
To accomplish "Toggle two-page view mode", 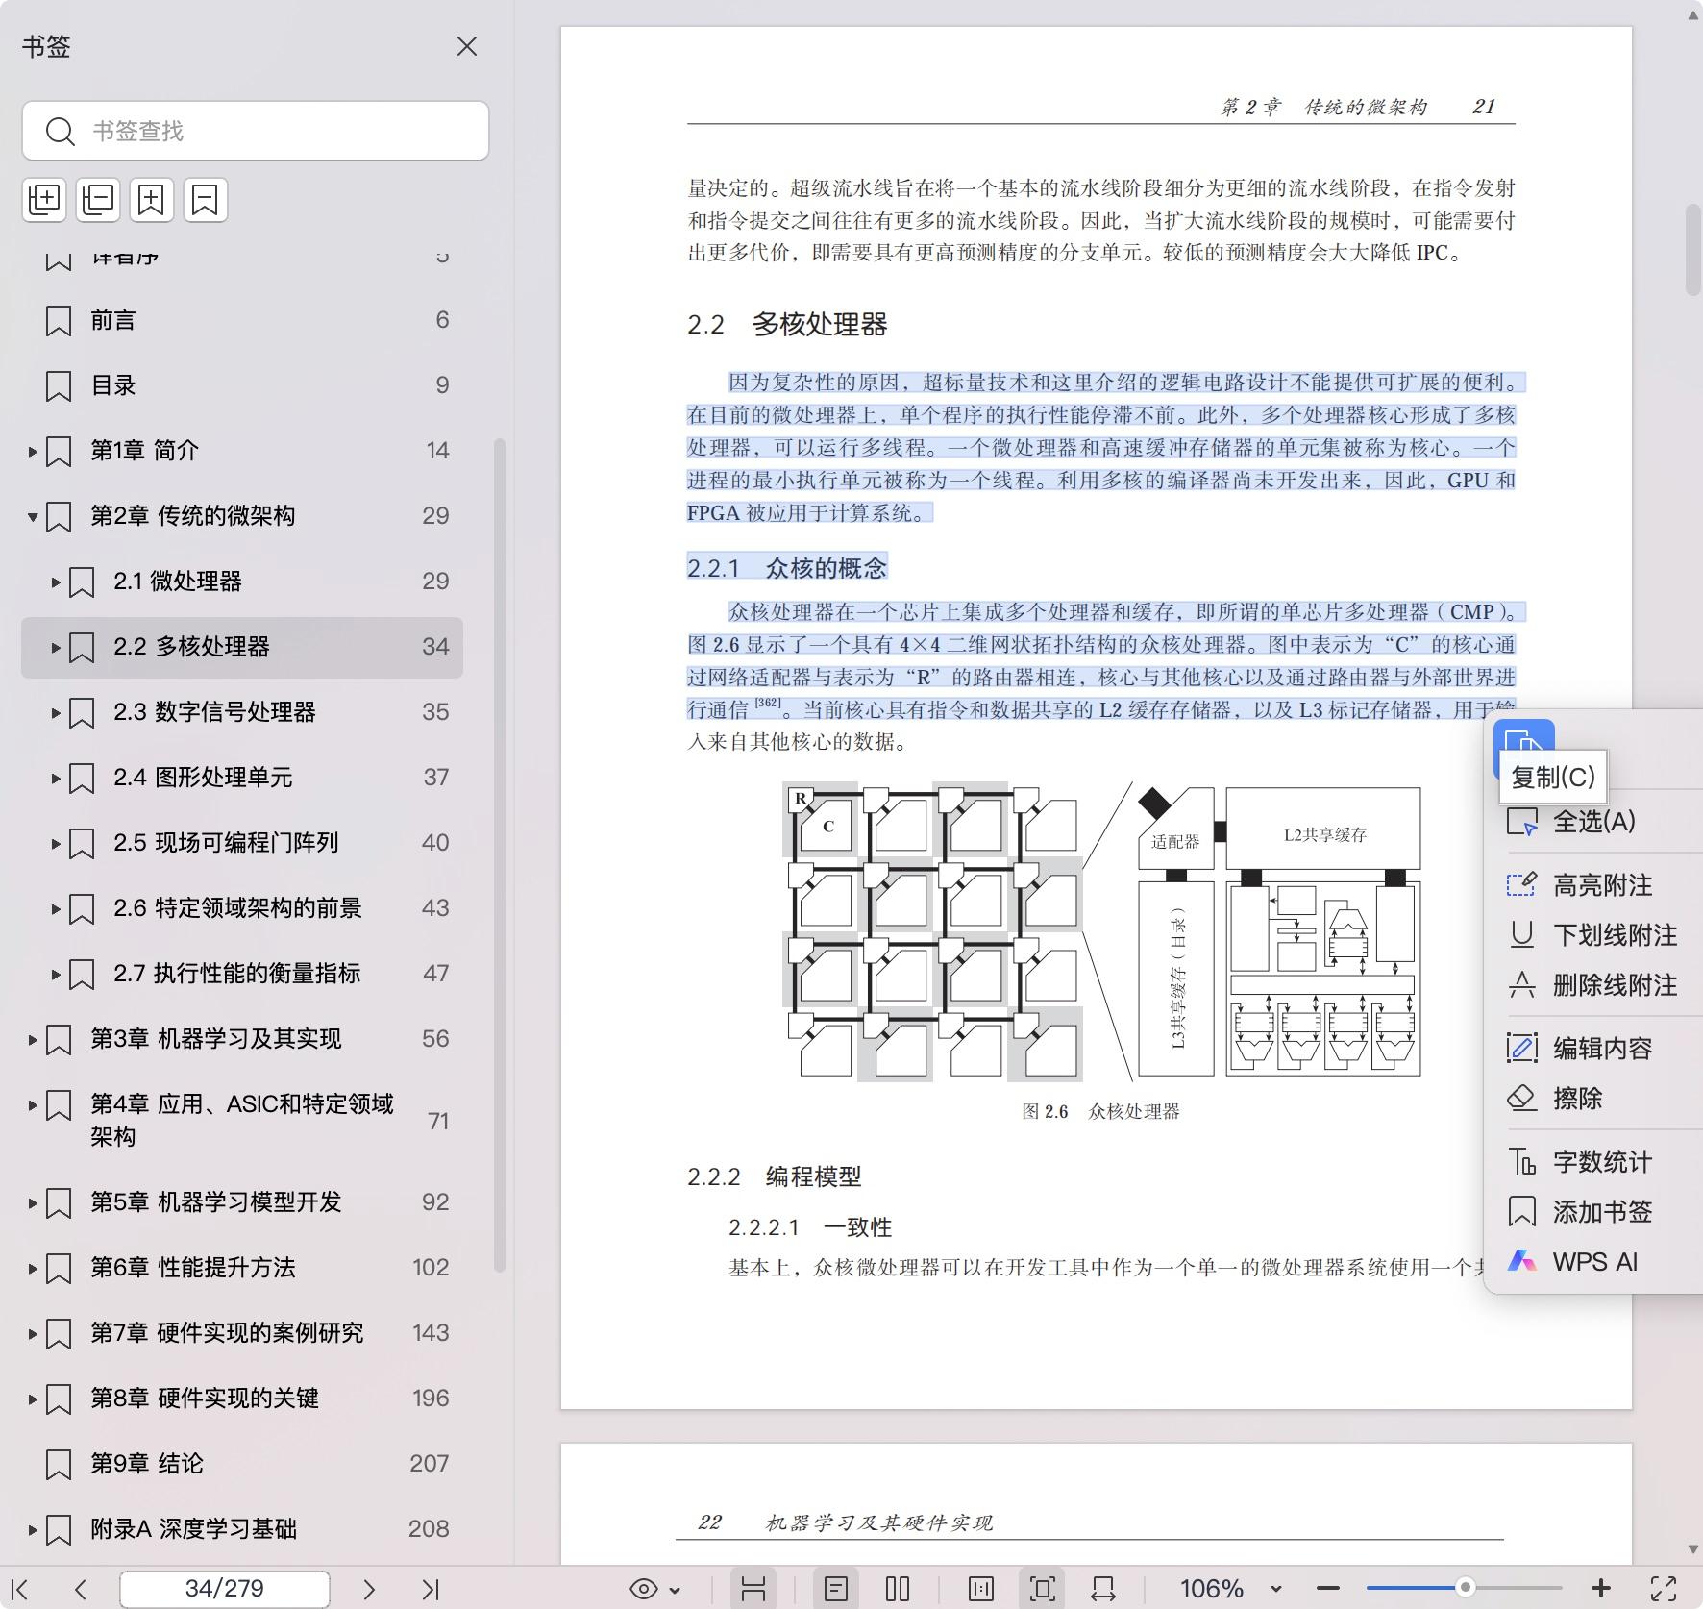I will tap(897, 1590).
